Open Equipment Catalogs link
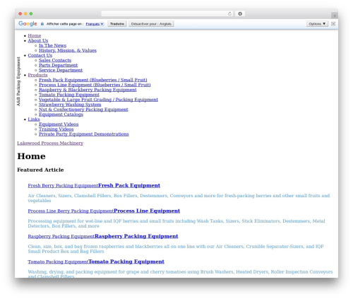The height and width of the screenshot is (299, 353). pyautogui.click(x=61, y=115)
